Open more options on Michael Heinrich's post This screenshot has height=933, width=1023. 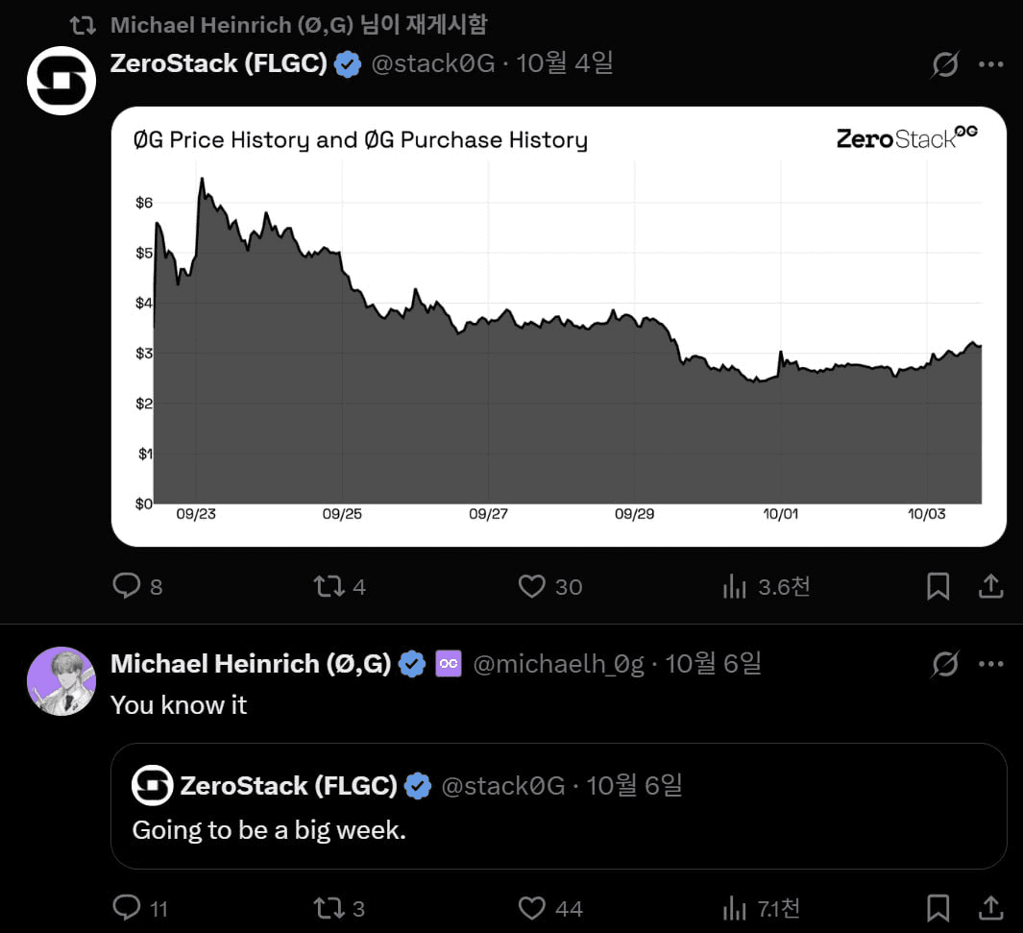pyautogui.click(x=990, y=664)
